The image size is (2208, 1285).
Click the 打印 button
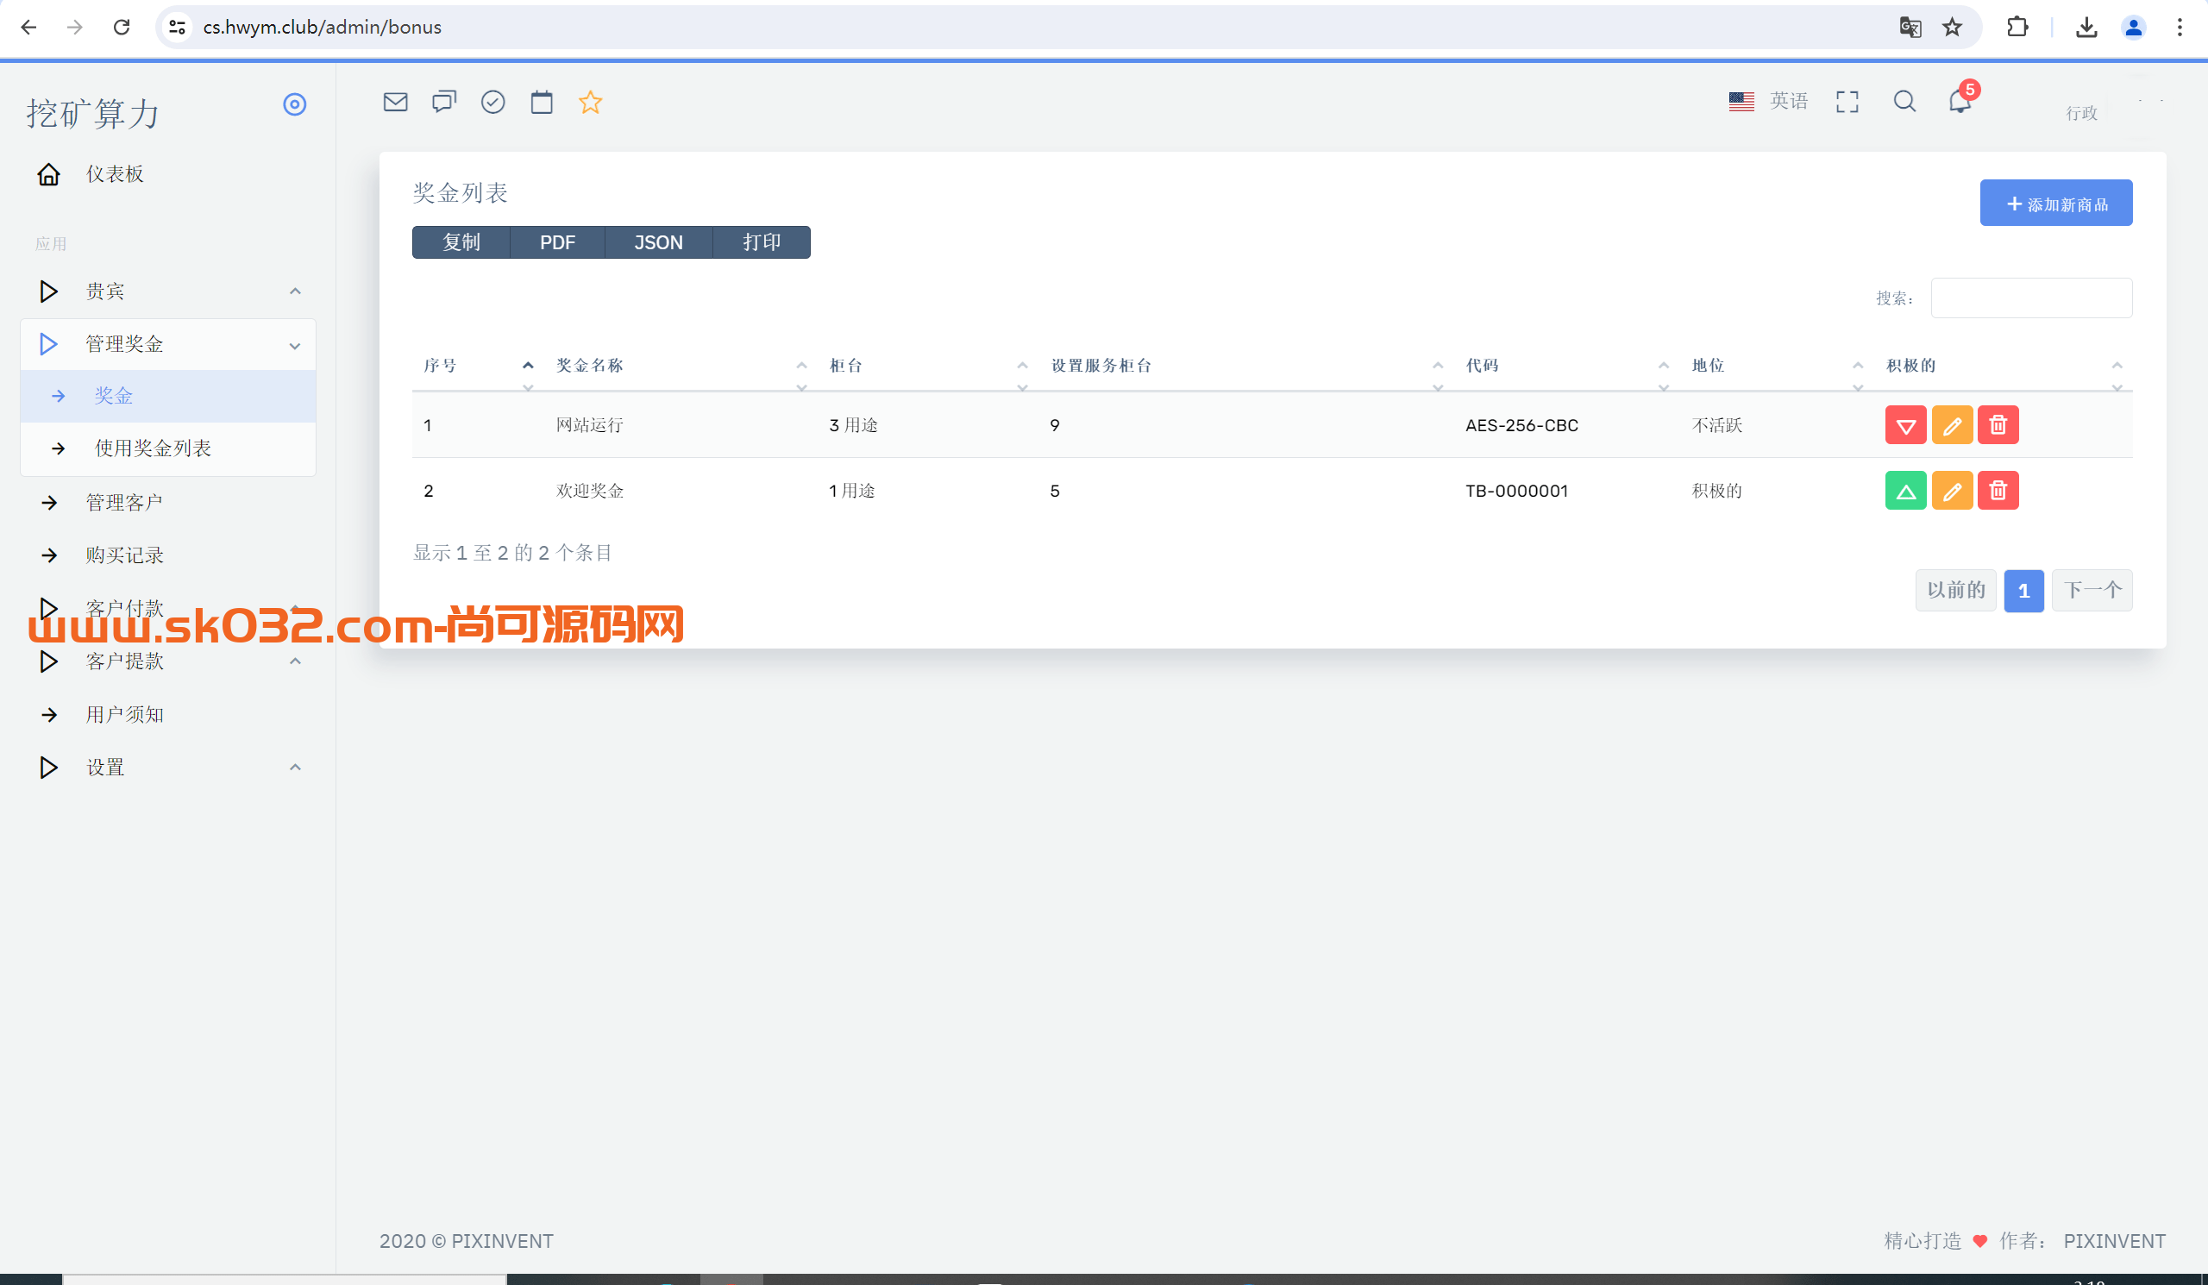click(762, 242)
